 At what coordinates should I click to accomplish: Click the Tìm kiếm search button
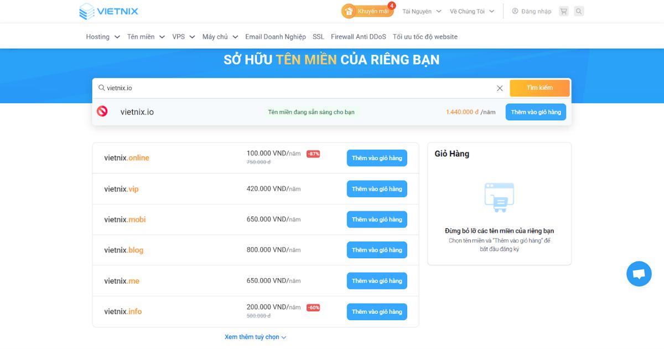coord(539,88)
